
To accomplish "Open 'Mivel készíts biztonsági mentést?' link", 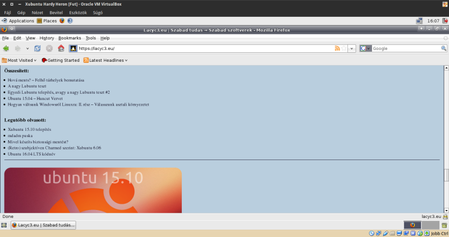I will [38, 142].
